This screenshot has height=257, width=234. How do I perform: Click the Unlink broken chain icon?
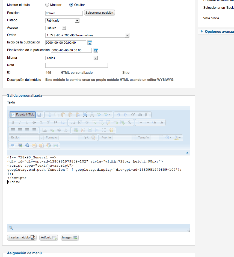[59, 130]
